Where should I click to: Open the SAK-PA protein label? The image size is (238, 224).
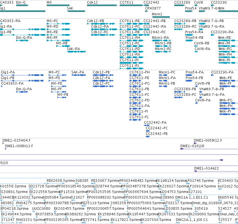[x=78, y=72]
